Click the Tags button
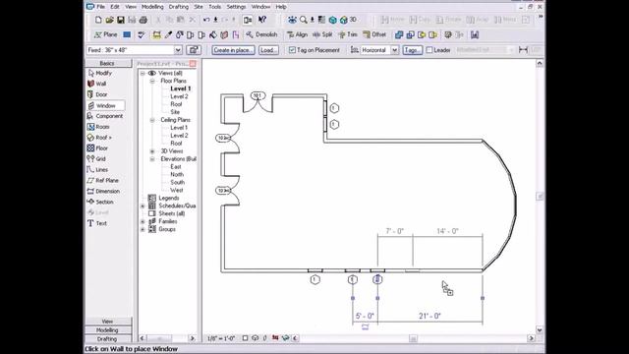Screen dimensions: 629x354 coord(413,50)
